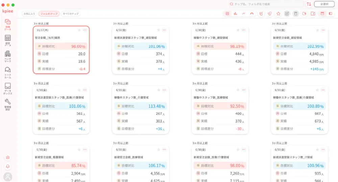338x182 pixels.
Task: Favorite the 稼働中スタッフ数_医療領域 card star
Action: pos(238,90)
